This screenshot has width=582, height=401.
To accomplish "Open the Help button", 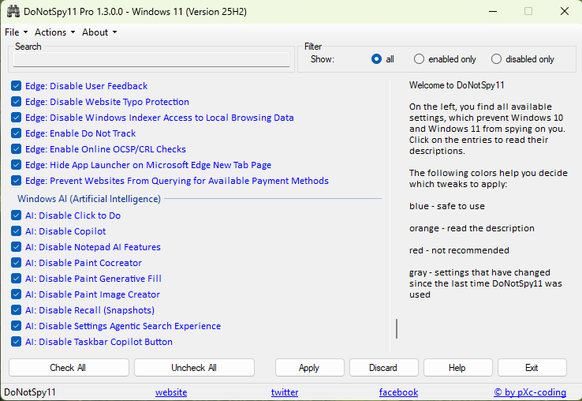I will coord(457,368).
